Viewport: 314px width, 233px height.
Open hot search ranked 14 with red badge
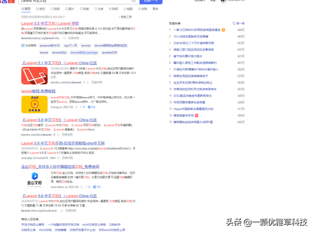coord(183,116)
